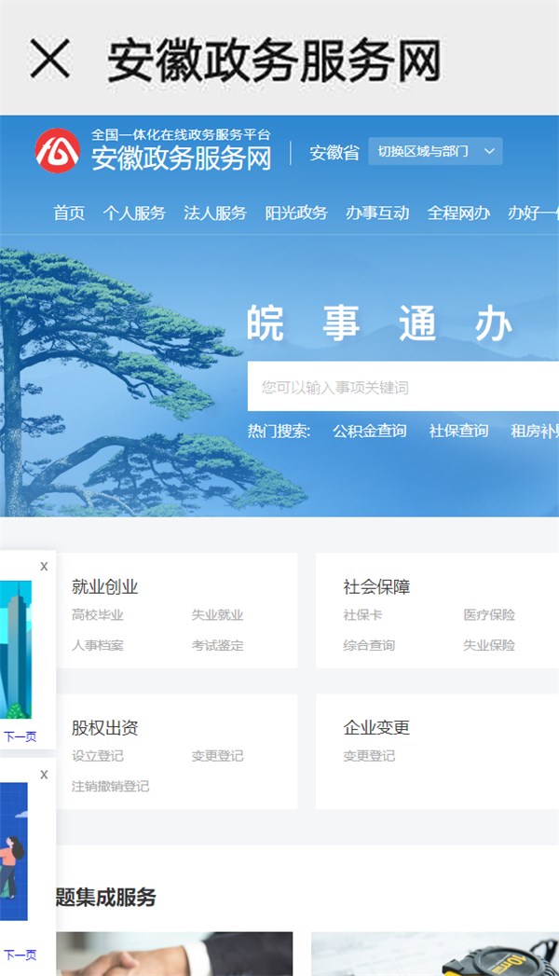559x976 pixels.
Task: Close the upper floating side banner
Action: click(44, 567)
